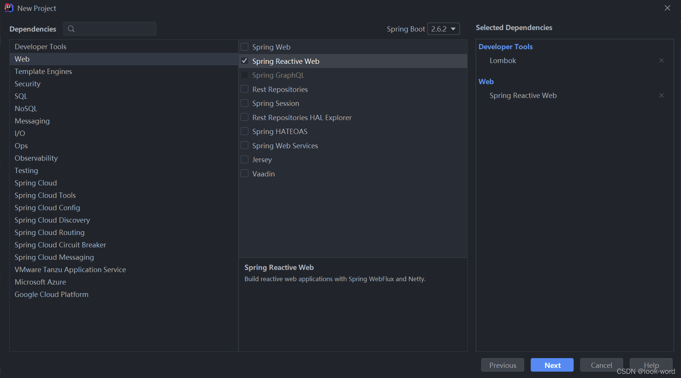
Task: Click the Spring Reactive Web description title
Action: (x=279, y=267)
